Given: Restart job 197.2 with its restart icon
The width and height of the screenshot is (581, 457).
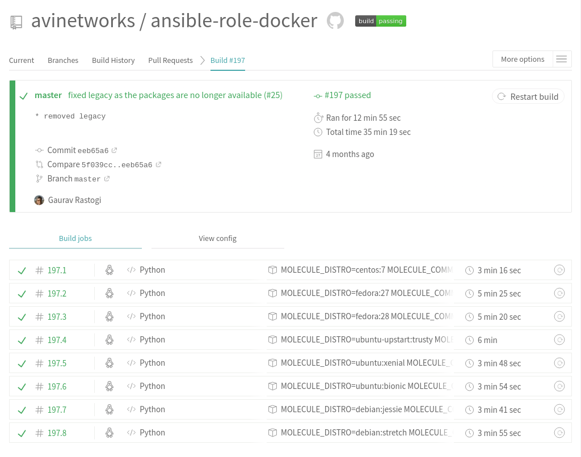Looking at the screenshot, I should [x=559, y=293].
